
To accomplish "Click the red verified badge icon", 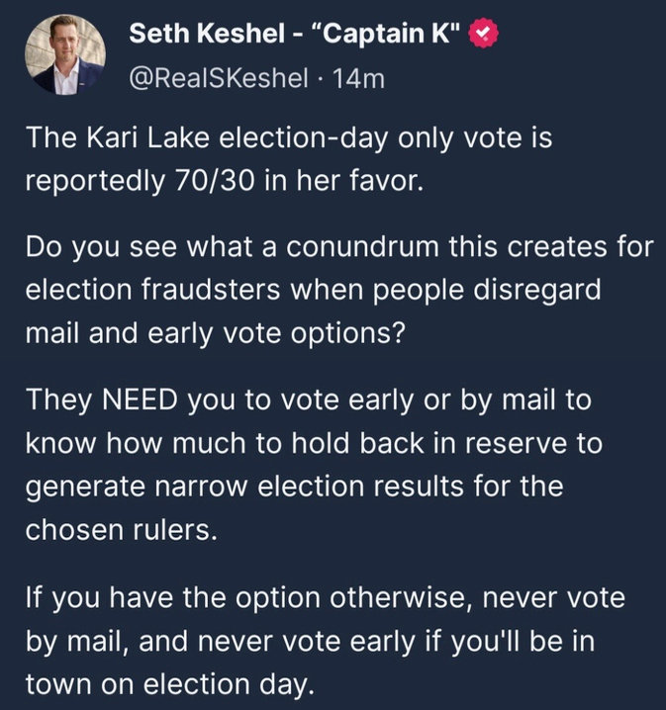I will (481, 36).
